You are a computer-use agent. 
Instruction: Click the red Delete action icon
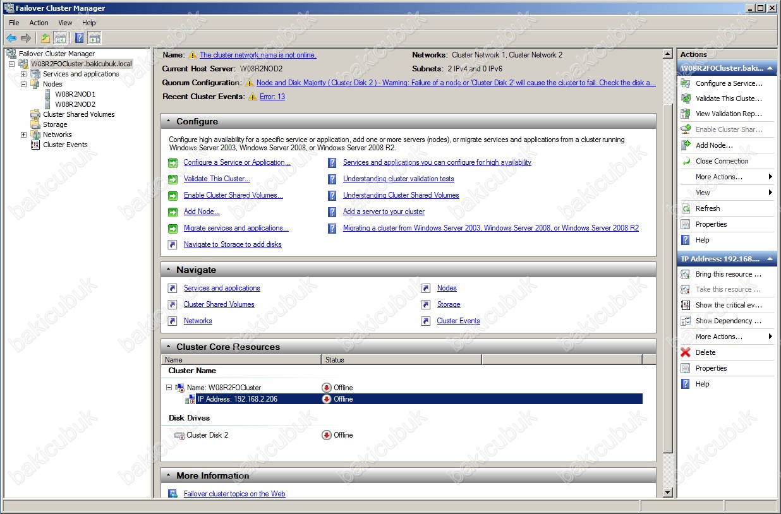[686, 352]
